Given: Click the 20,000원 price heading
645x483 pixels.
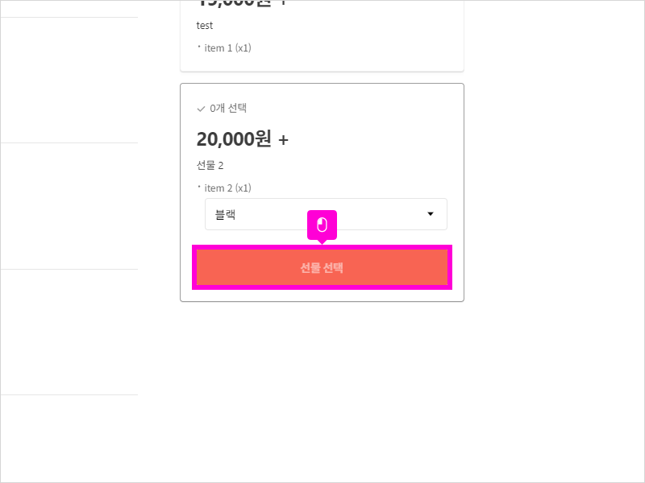Looking at the screenshot, I should pos(234,139).
